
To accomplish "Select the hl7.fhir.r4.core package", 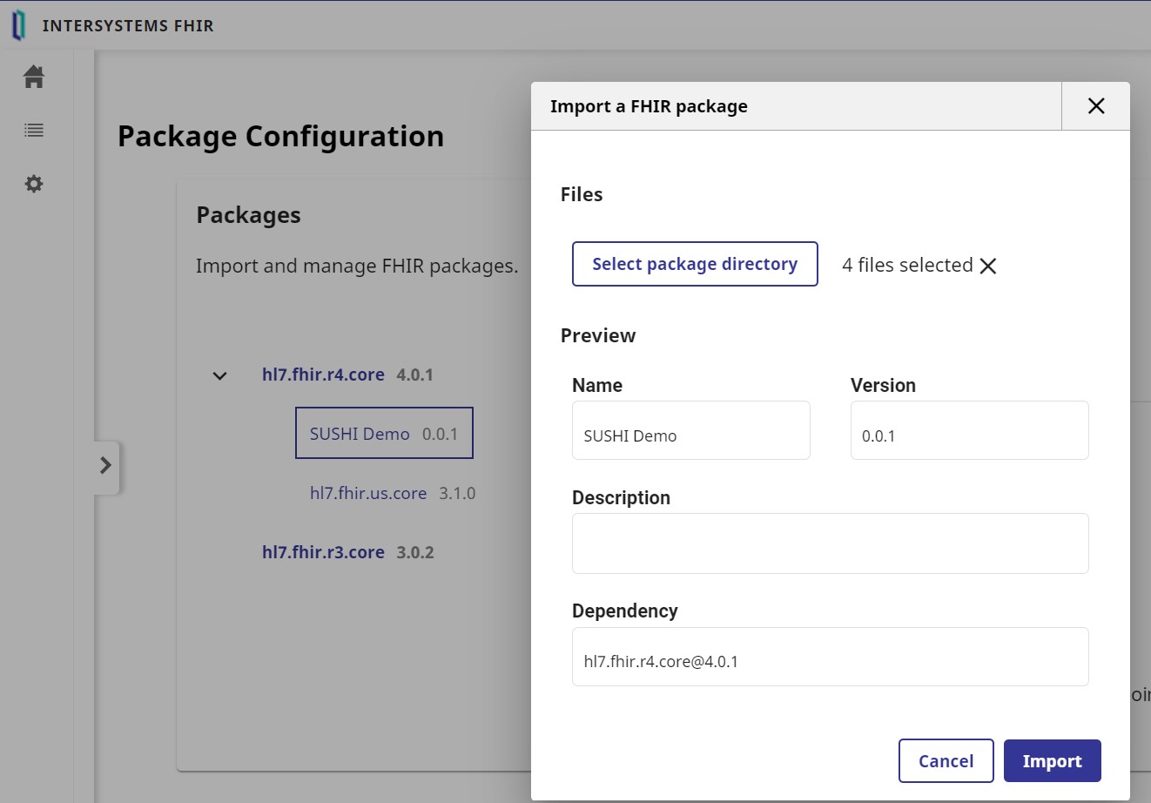I will tap(323, 375).
